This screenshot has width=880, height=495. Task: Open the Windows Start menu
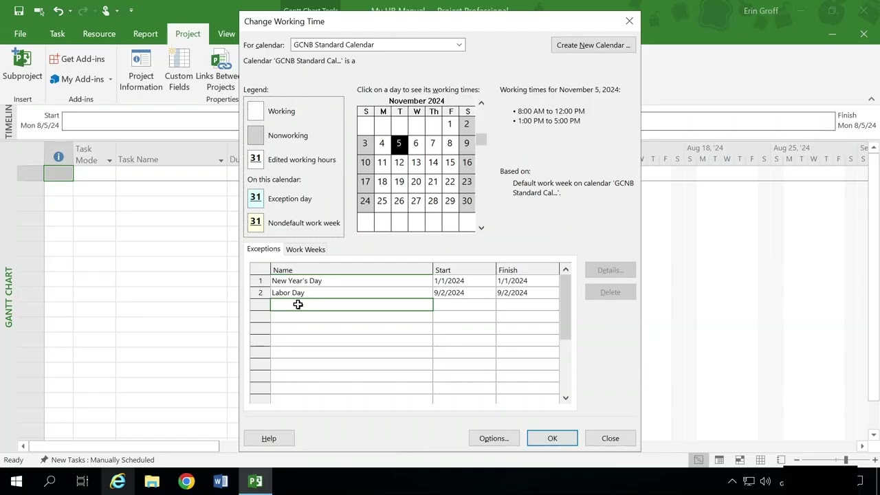pyautogui.click(x=16, y=481)
